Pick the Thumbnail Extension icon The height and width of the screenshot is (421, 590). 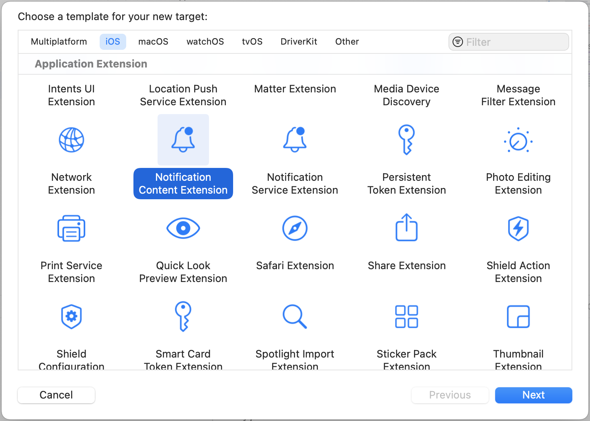coord(518,317)
